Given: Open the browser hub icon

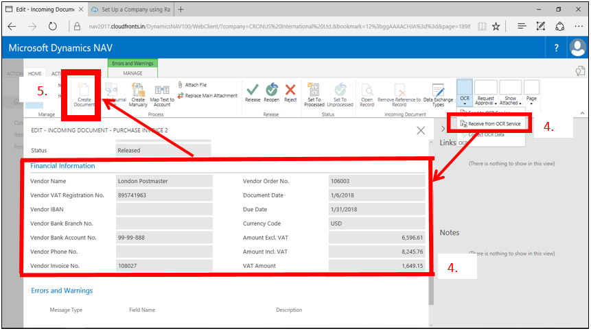Looking at the screenshot, I should coord(522,26).
